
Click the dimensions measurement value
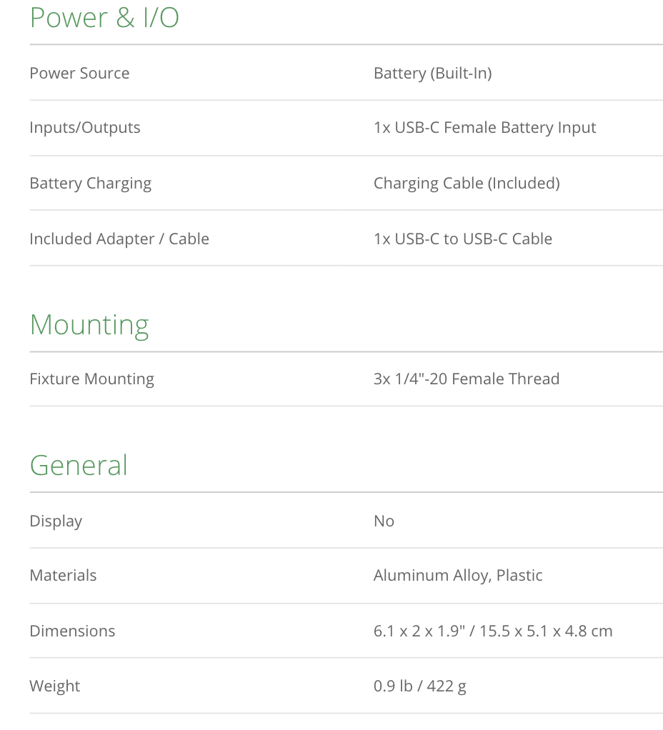tap(493, 631)
